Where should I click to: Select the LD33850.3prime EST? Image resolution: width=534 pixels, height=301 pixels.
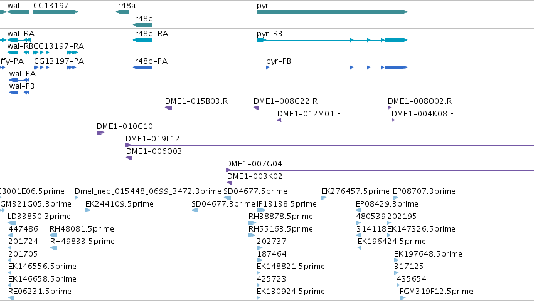pos(11,223)
